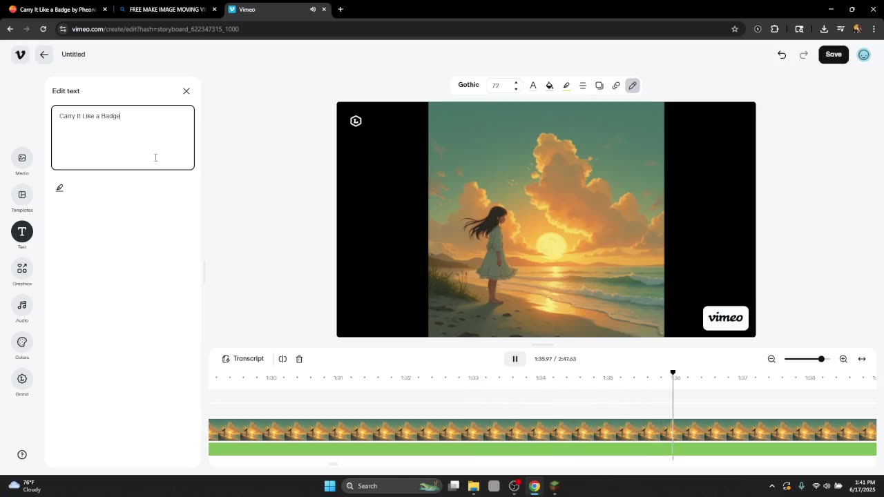Open the text alignment options

[583, 86]
